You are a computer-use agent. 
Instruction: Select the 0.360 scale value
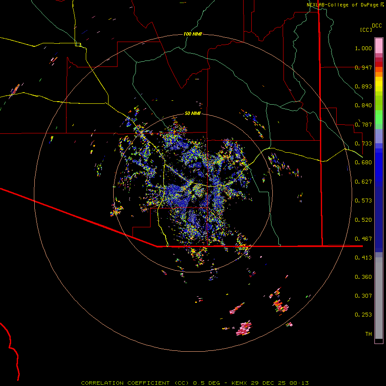point(363,277)
